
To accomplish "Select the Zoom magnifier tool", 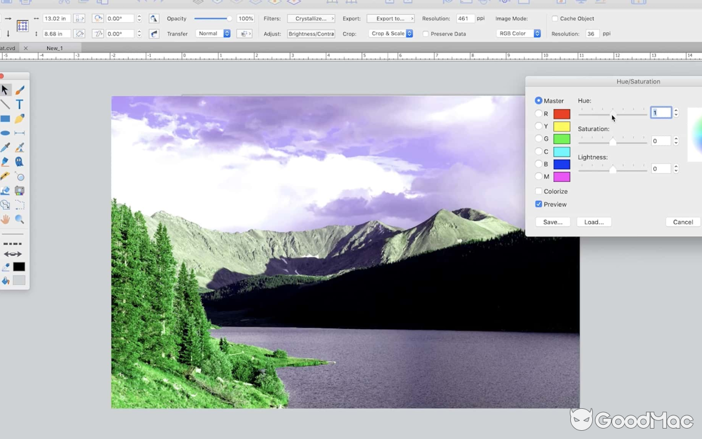I will [x=20, y=219].
